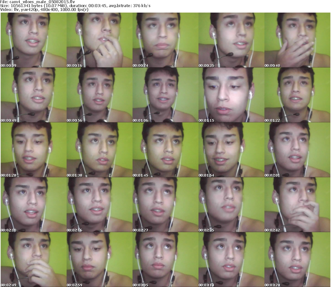Choose the frame marked 00:02:10
This screenshot has width=331, height=287.
point(34,205)
